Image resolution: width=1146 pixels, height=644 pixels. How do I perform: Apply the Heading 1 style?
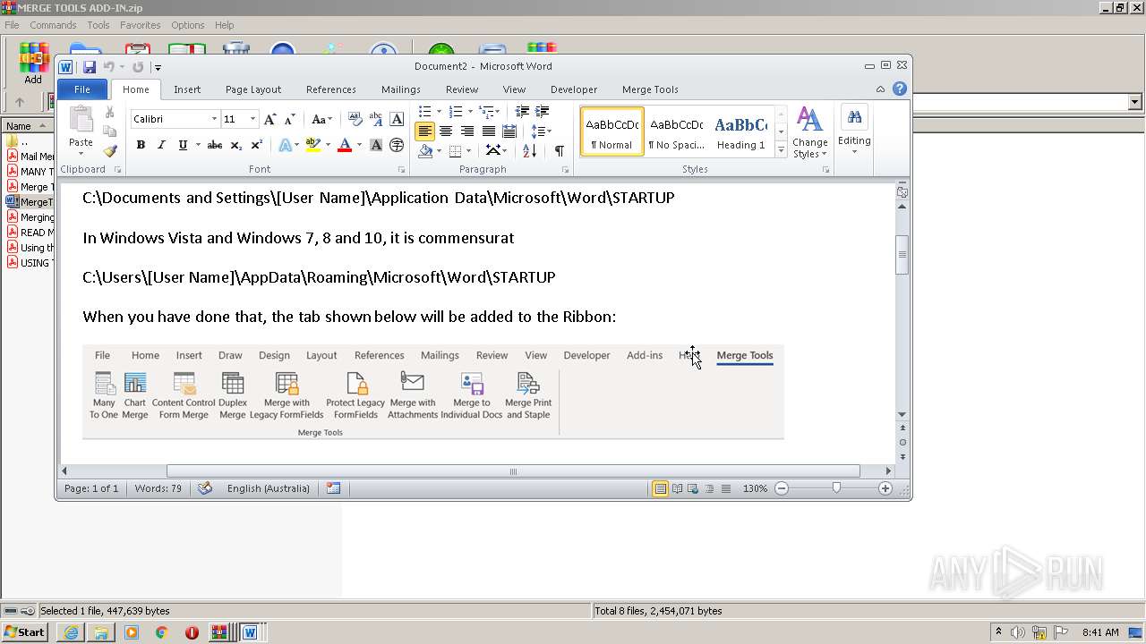pos(740,131)
